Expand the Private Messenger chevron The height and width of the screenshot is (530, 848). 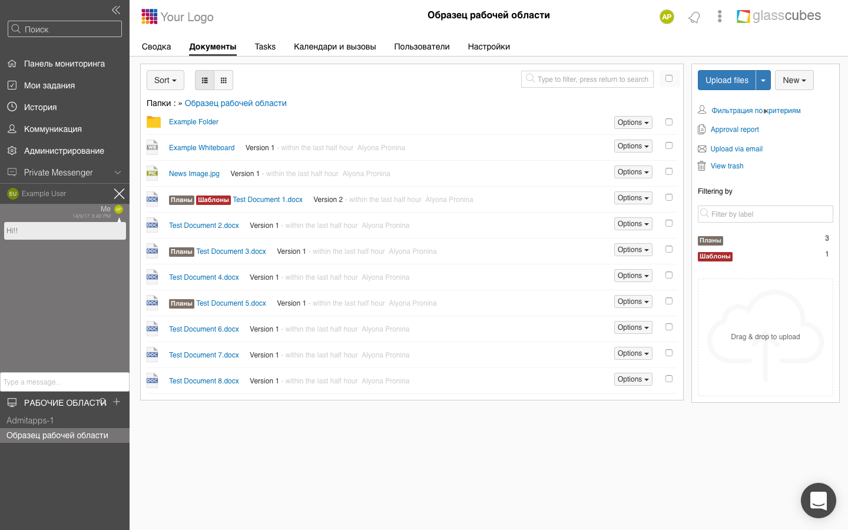tap(118, 173)
